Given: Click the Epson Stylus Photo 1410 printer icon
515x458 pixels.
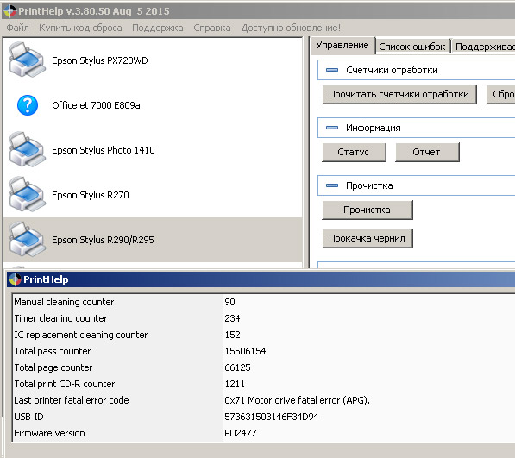Looking at the screenshot, I should (28, 149).
